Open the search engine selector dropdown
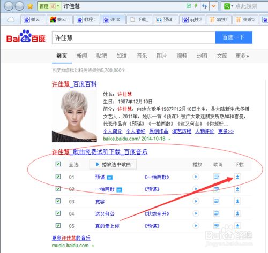This screenshot has width=268, height=253. pyautogui.click(x=229, y=6)
